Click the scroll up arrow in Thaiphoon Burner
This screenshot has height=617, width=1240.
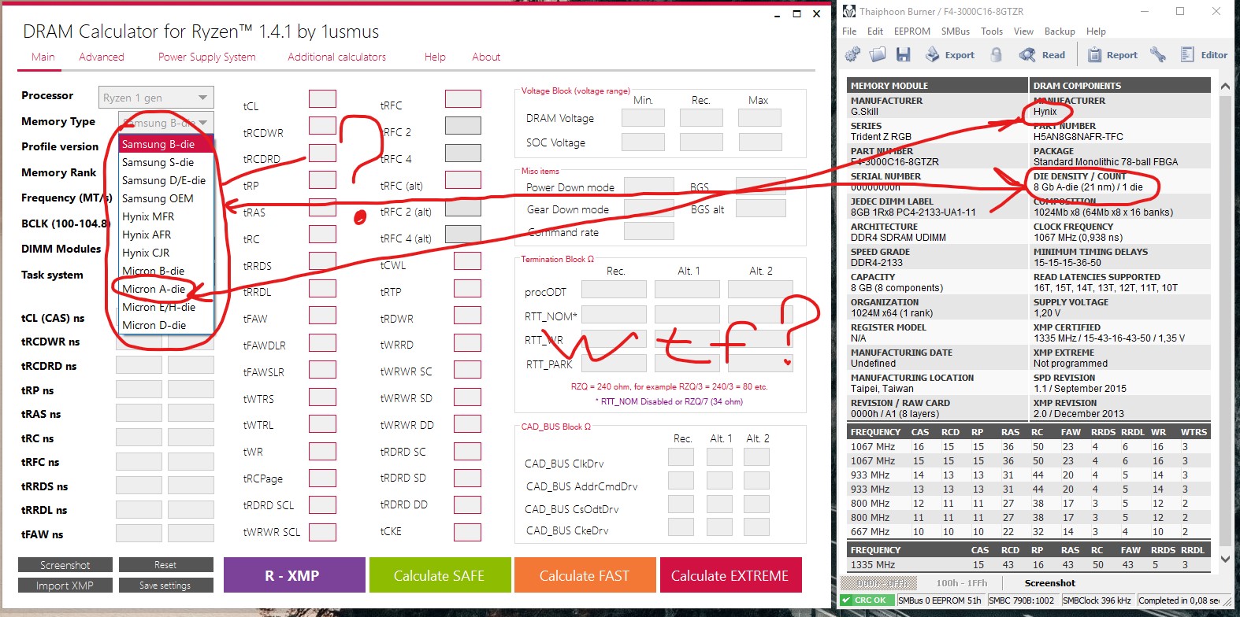click(1225, 86)
